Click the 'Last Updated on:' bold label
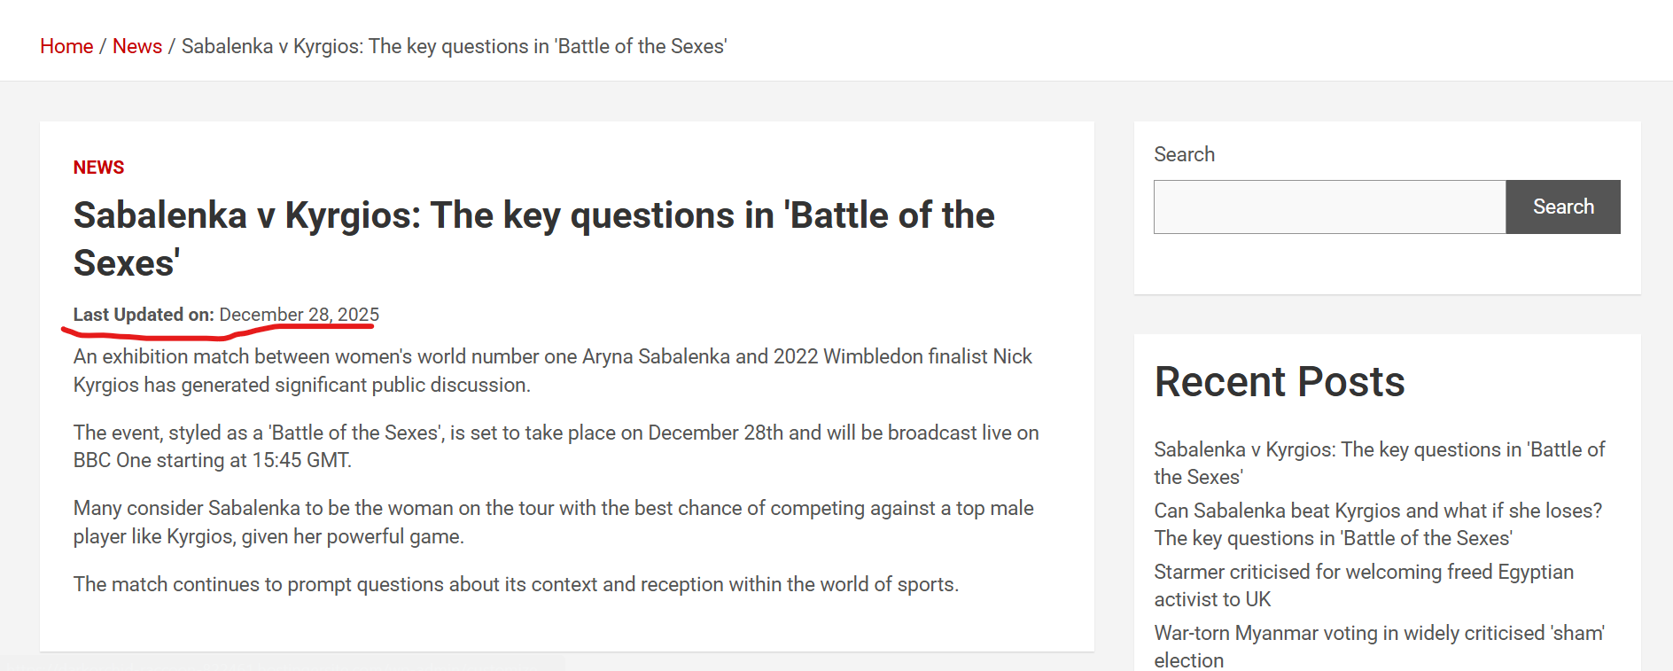This screenshot has height=671, width=1673. click(144, 315)
